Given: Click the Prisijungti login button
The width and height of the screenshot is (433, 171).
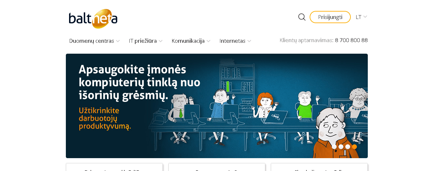Looking at the screenshot, I should click(330, 17).
